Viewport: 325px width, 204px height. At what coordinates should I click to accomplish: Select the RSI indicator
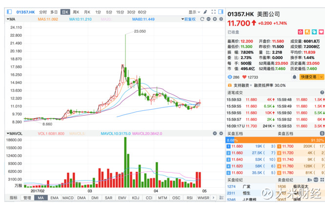click(190, 198)
